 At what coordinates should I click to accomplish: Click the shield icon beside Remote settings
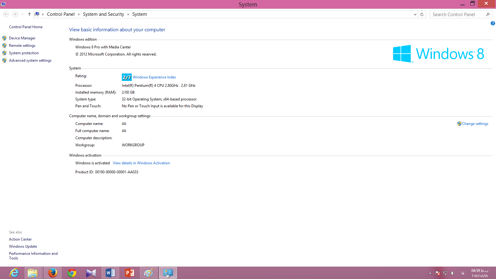pyautogui.click(x=4, y=46)
